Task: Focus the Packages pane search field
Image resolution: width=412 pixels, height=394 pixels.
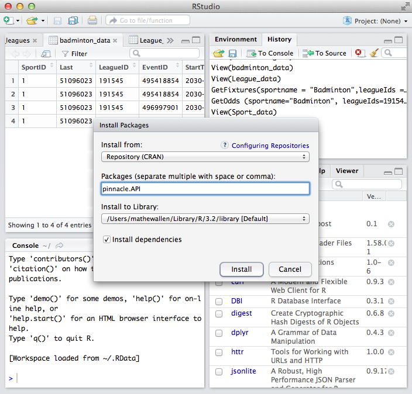Action: click(367, 184)
